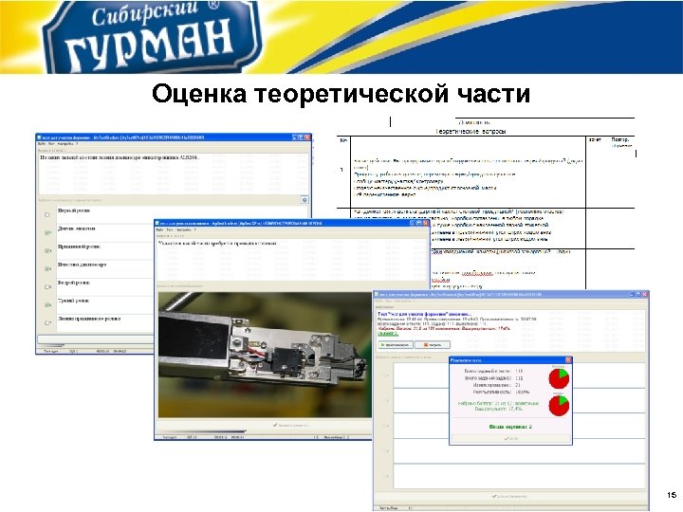Tick the 'Второй ролик' answer checkbox

pos(48,287)
